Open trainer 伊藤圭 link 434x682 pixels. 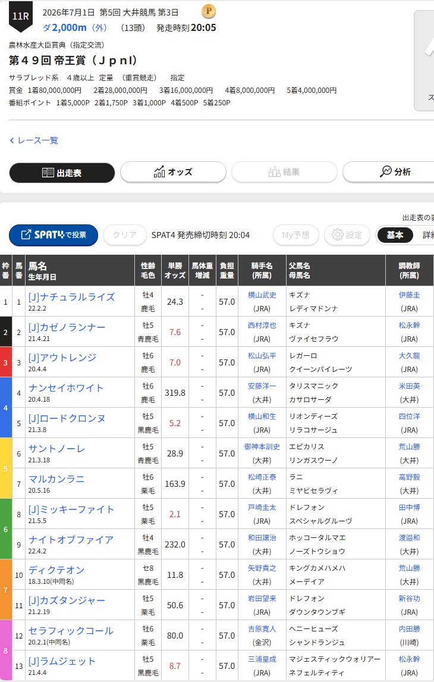pos(409,295)
